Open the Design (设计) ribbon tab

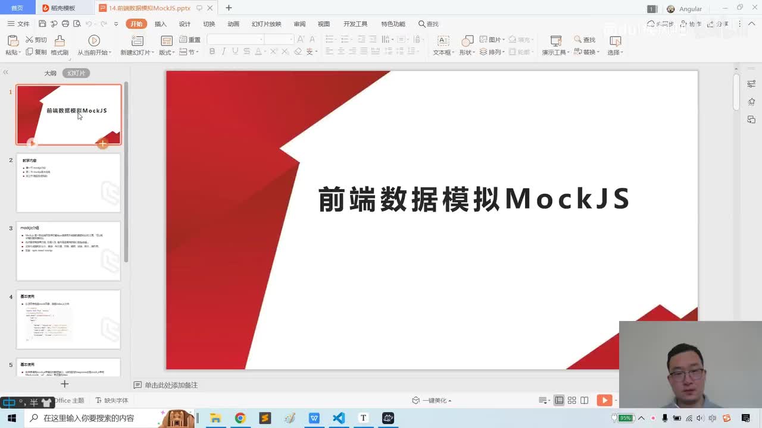(x=185, y=24)
